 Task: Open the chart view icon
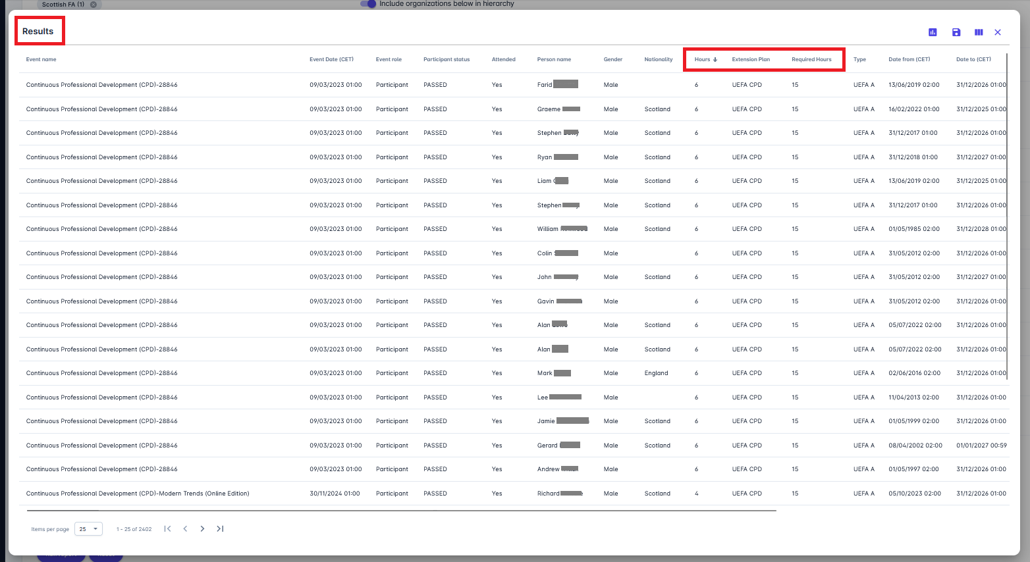click(x=933, y=32)
